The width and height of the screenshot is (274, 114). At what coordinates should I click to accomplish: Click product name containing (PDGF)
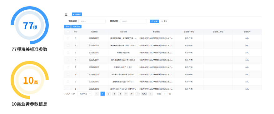(x=123, y=74)
